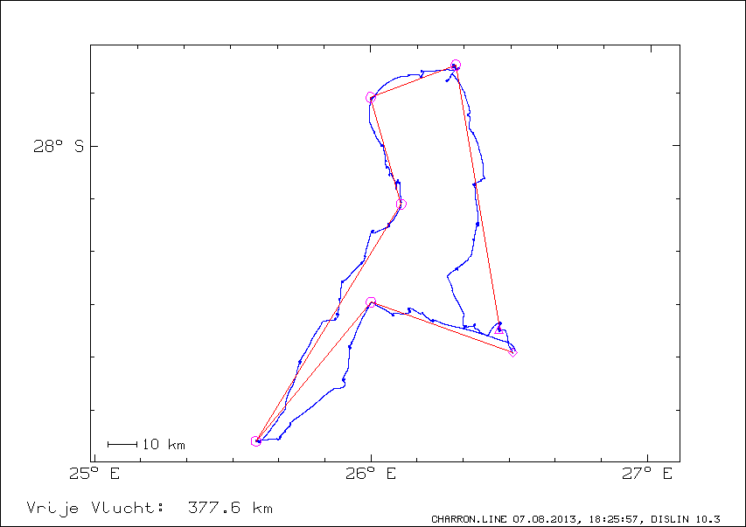Click the "07.08.2013" date in the footer

[x=547, y=519]
